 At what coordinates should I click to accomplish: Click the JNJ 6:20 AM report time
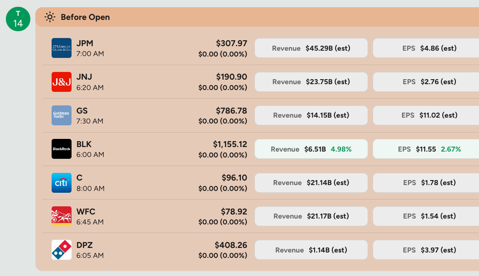(90, 88)
